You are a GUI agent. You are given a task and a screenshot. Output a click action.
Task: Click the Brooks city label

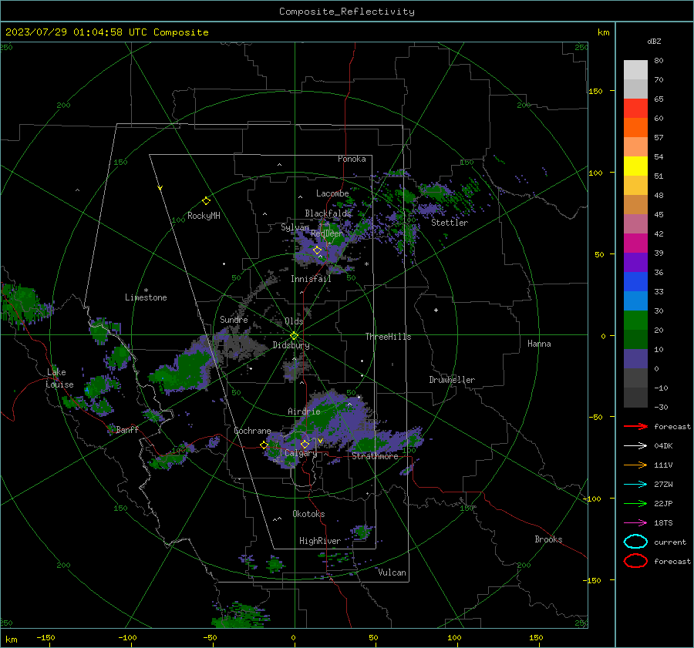point(548,539)
